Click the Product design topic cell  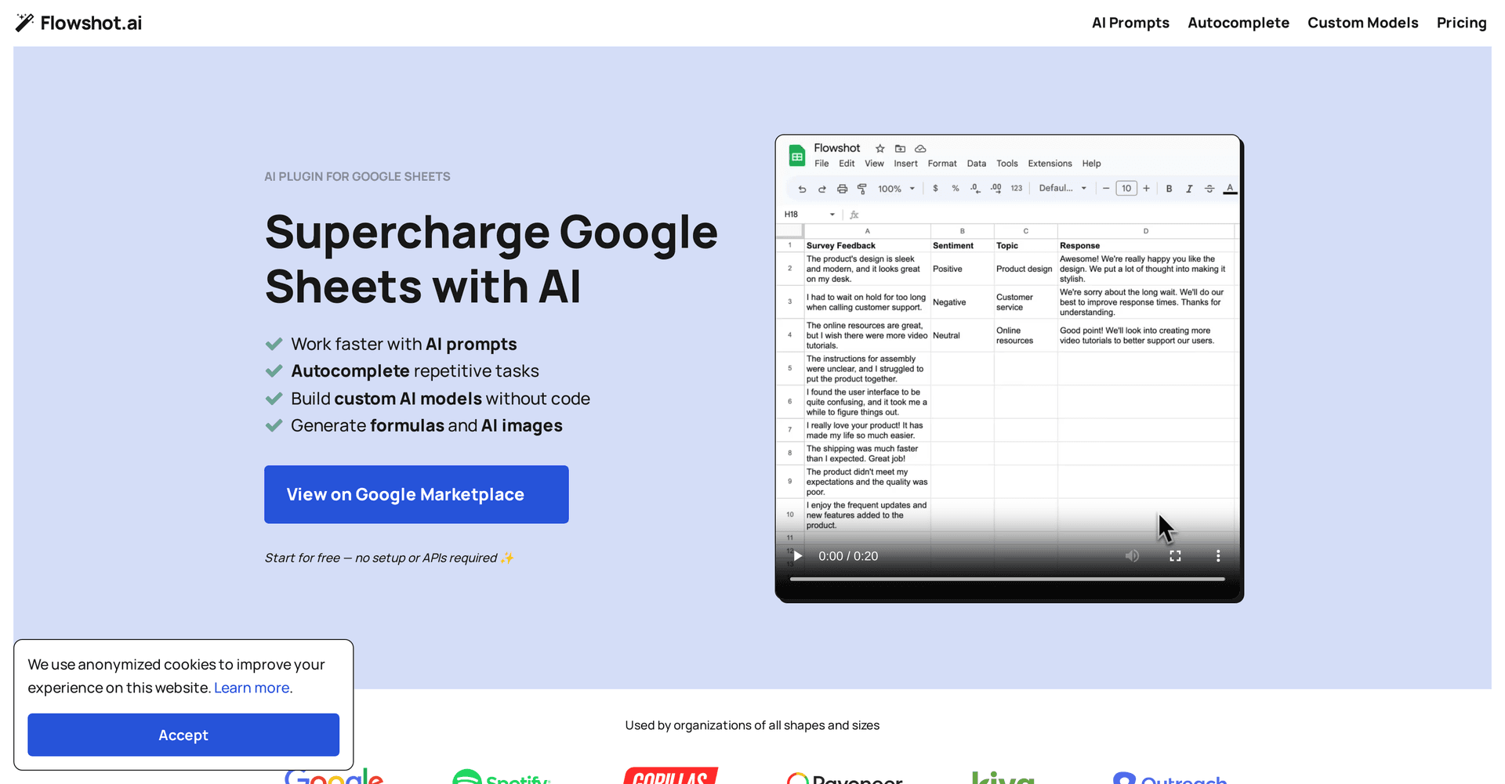point(1026,269)
